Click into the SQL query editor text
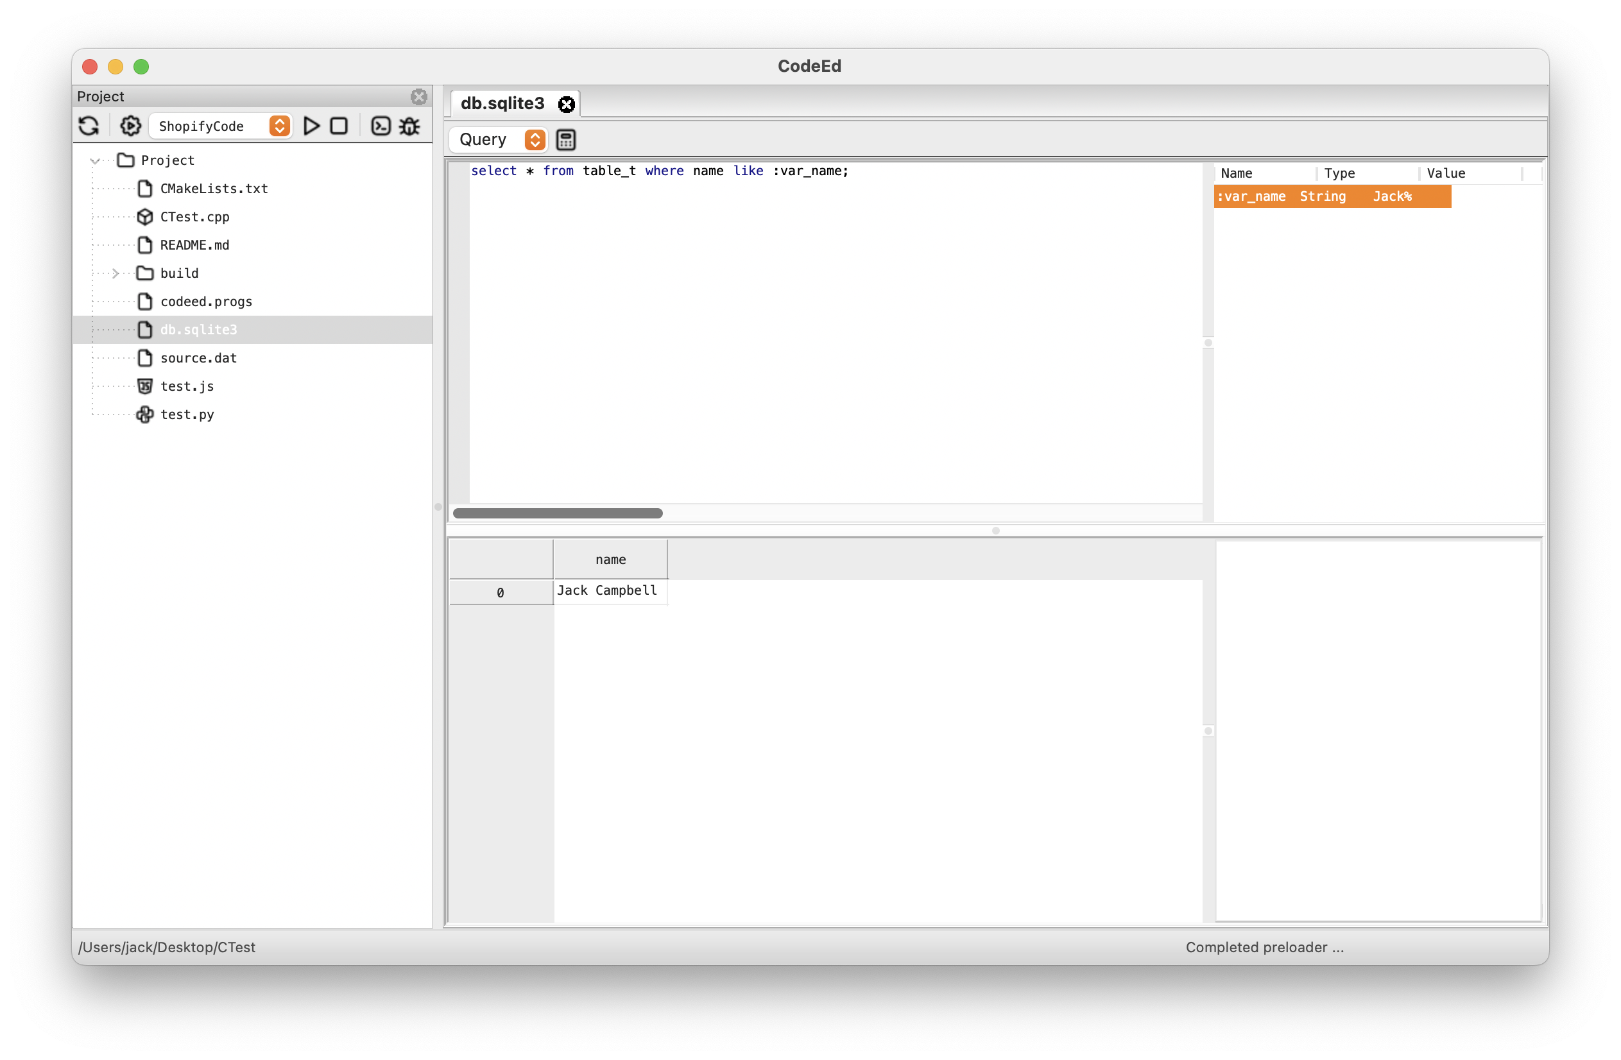The image size is (1621, 1060). (x=659, y=171)
